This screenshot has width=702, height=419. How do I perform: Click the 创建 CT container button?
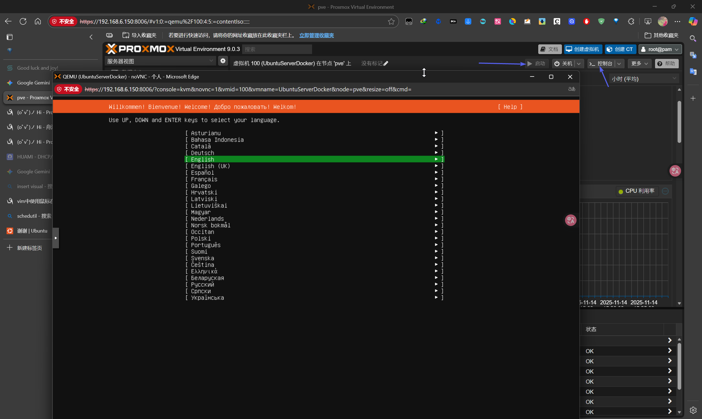[620, 49]
